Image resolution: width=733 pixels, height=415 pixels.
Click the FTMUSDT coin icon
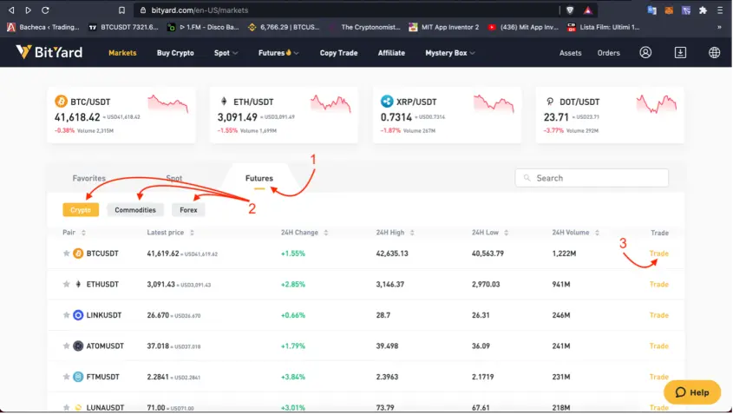tap(78, 377)
